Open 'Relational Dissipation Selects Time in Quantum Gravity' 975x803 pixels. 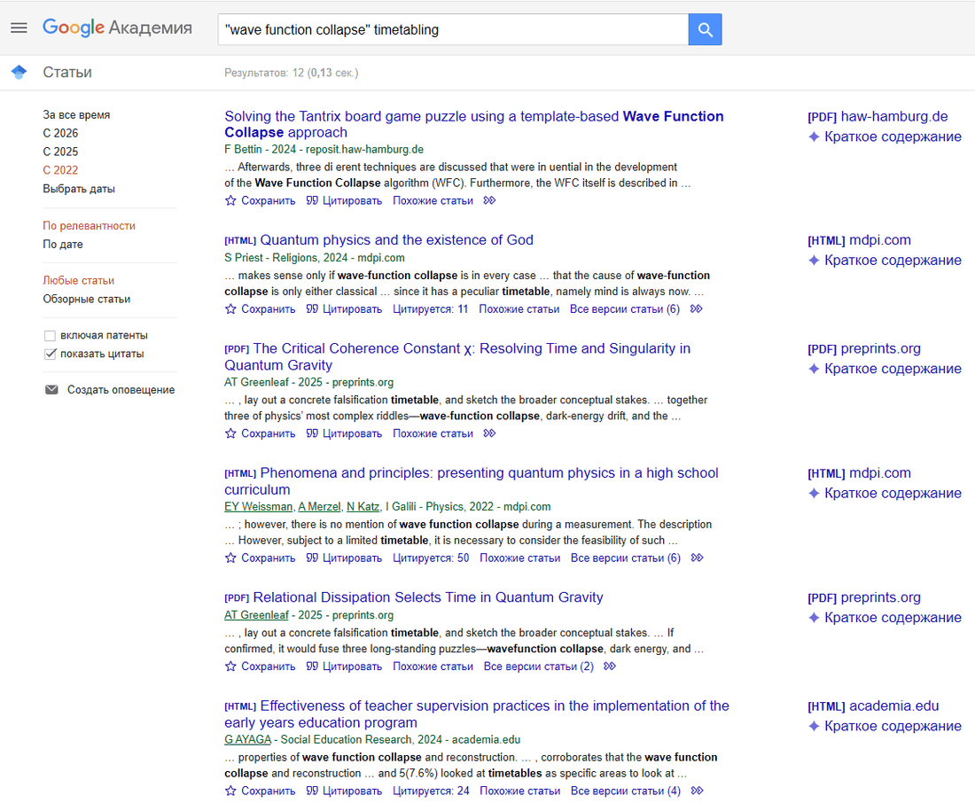tap(428, 597)
